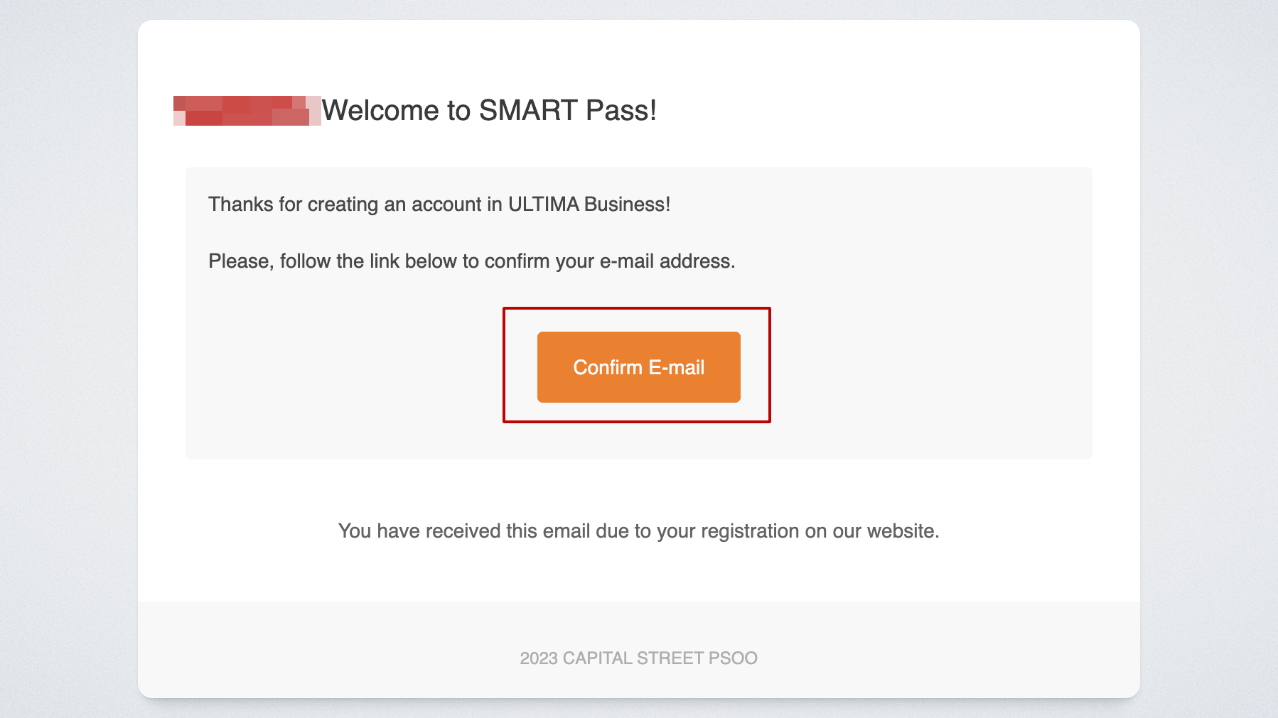Screen dimensions: 1278x718
Task: Click "CAPITAL STREET" in the footer
Action: click(633, 658)
